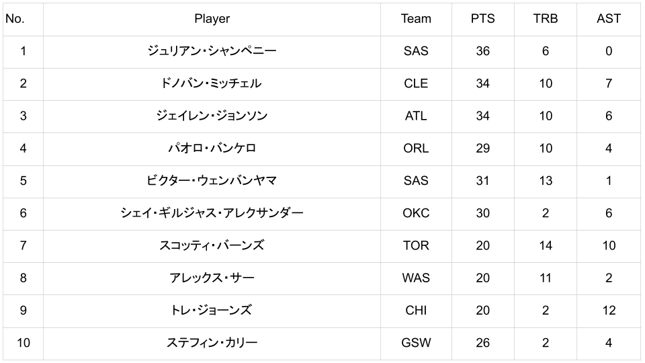This screenshot has height=363, width=645.
Task: Click the Player column header
Action: coord(212,19)
